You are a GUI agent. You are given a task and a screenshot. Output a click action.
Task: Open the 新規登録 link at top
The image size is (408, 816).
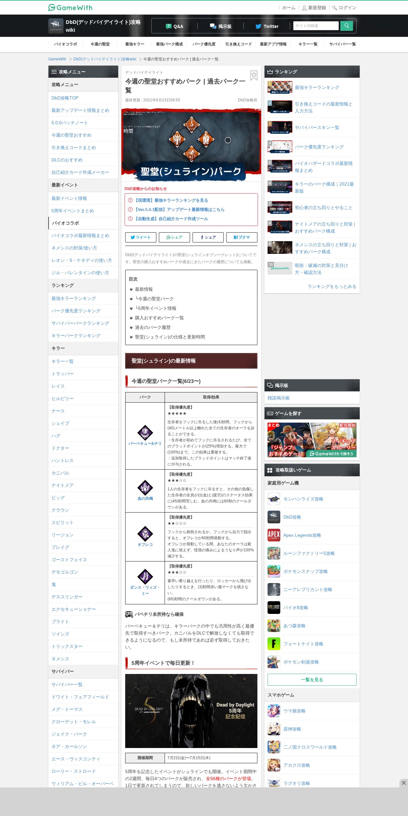pyautogui.click(x=314, y=8)
